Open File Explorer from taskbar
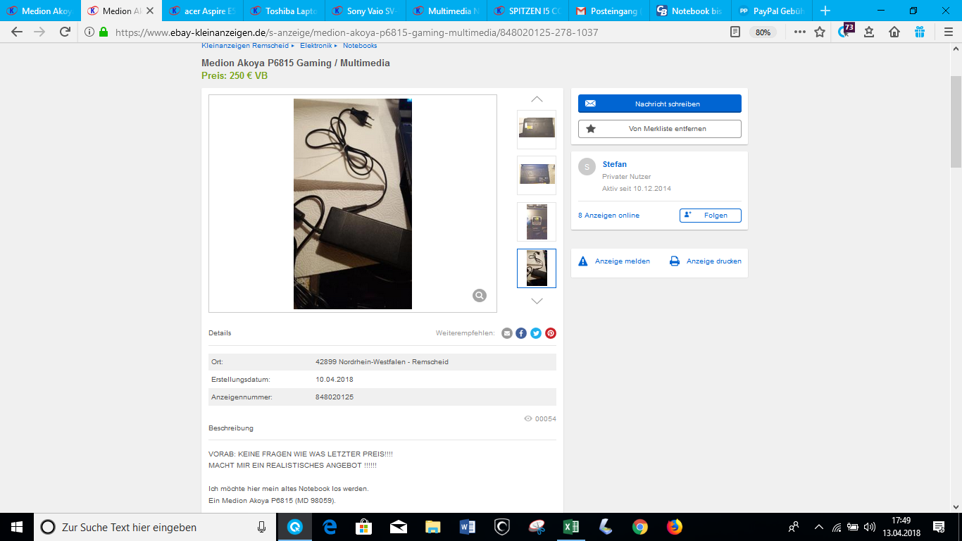The width and height of the screenshot is (962, 541). pos(433,527)
